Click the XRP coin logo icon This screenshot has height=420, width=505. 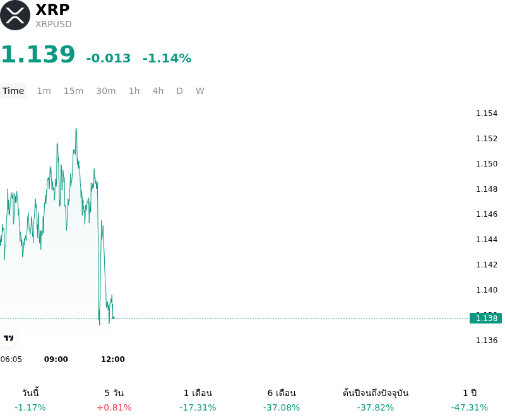point(15,15)
